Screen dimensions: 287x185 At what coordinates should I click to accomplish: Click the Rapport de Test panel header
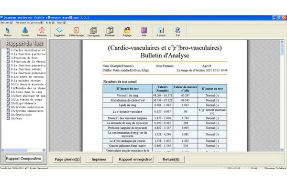[24, 44]
